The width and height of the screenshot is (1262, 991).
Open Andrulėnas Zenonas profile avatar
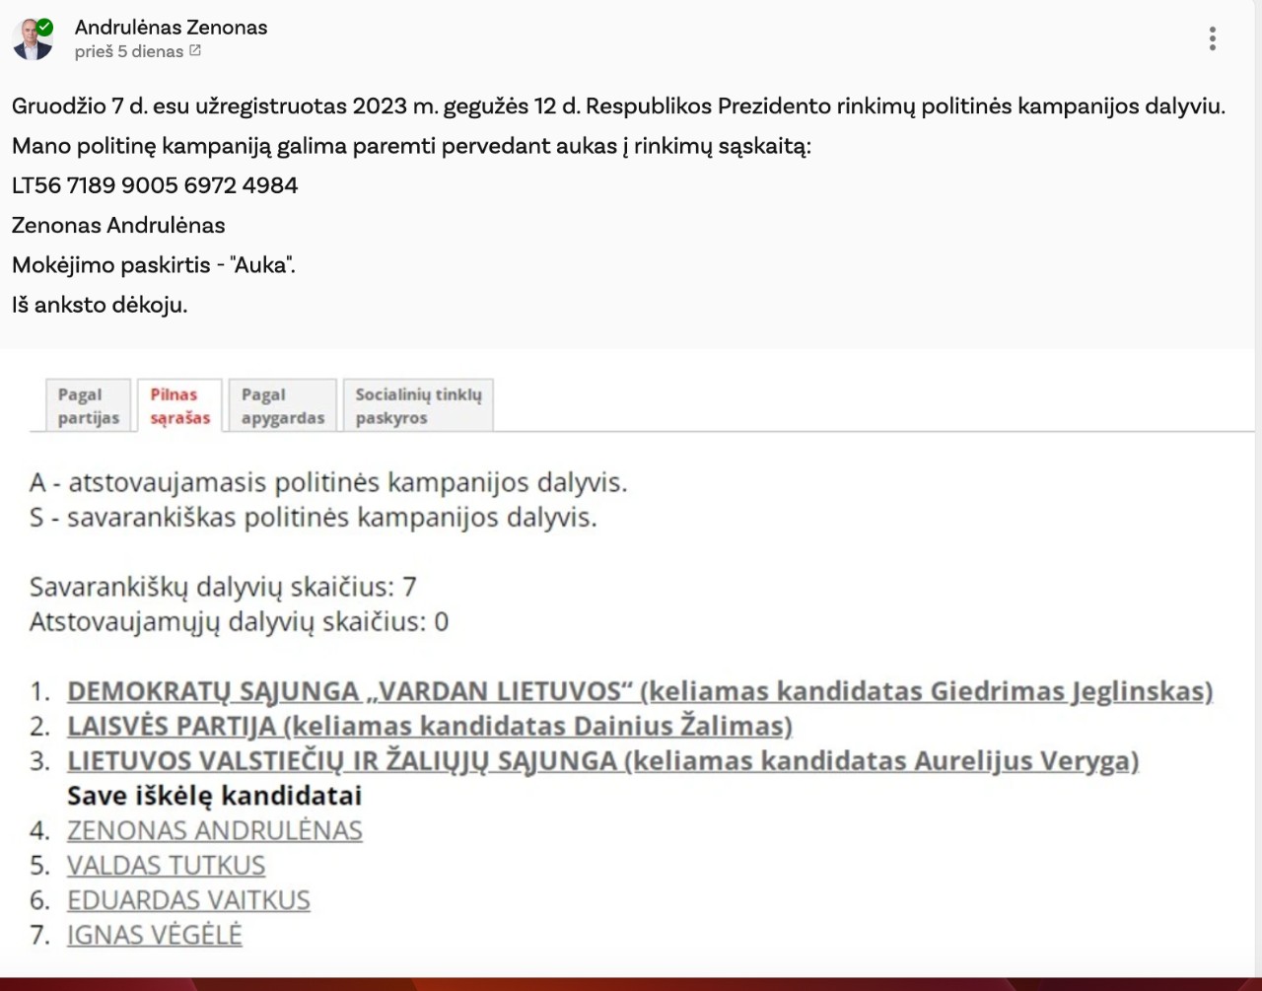[32, 39]
